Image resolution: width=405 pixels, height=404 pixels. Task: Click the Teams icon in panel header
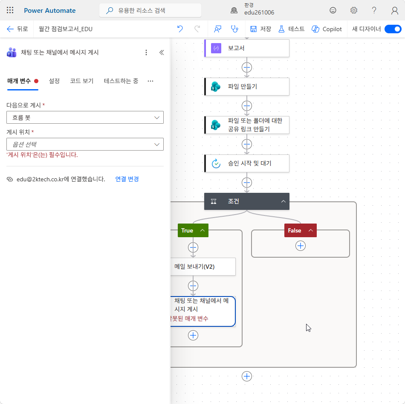(x=12, y=52)
